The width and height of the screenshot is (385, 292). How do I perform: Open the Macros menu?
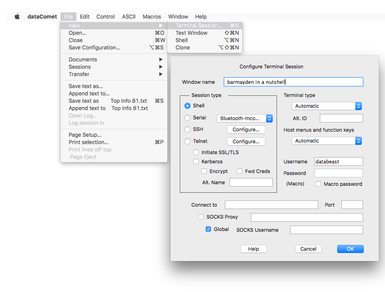(x=152, y=17)
